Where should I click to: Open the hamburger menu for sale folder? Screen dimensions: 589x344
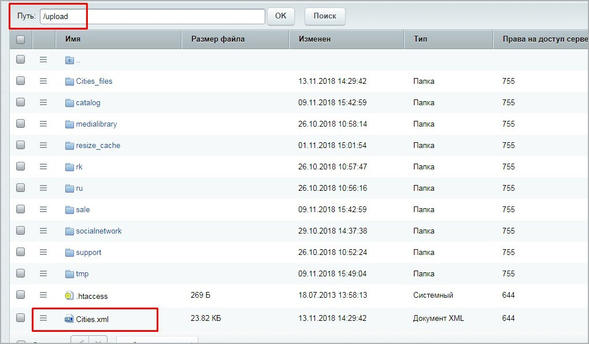click(x=43, y=209)
